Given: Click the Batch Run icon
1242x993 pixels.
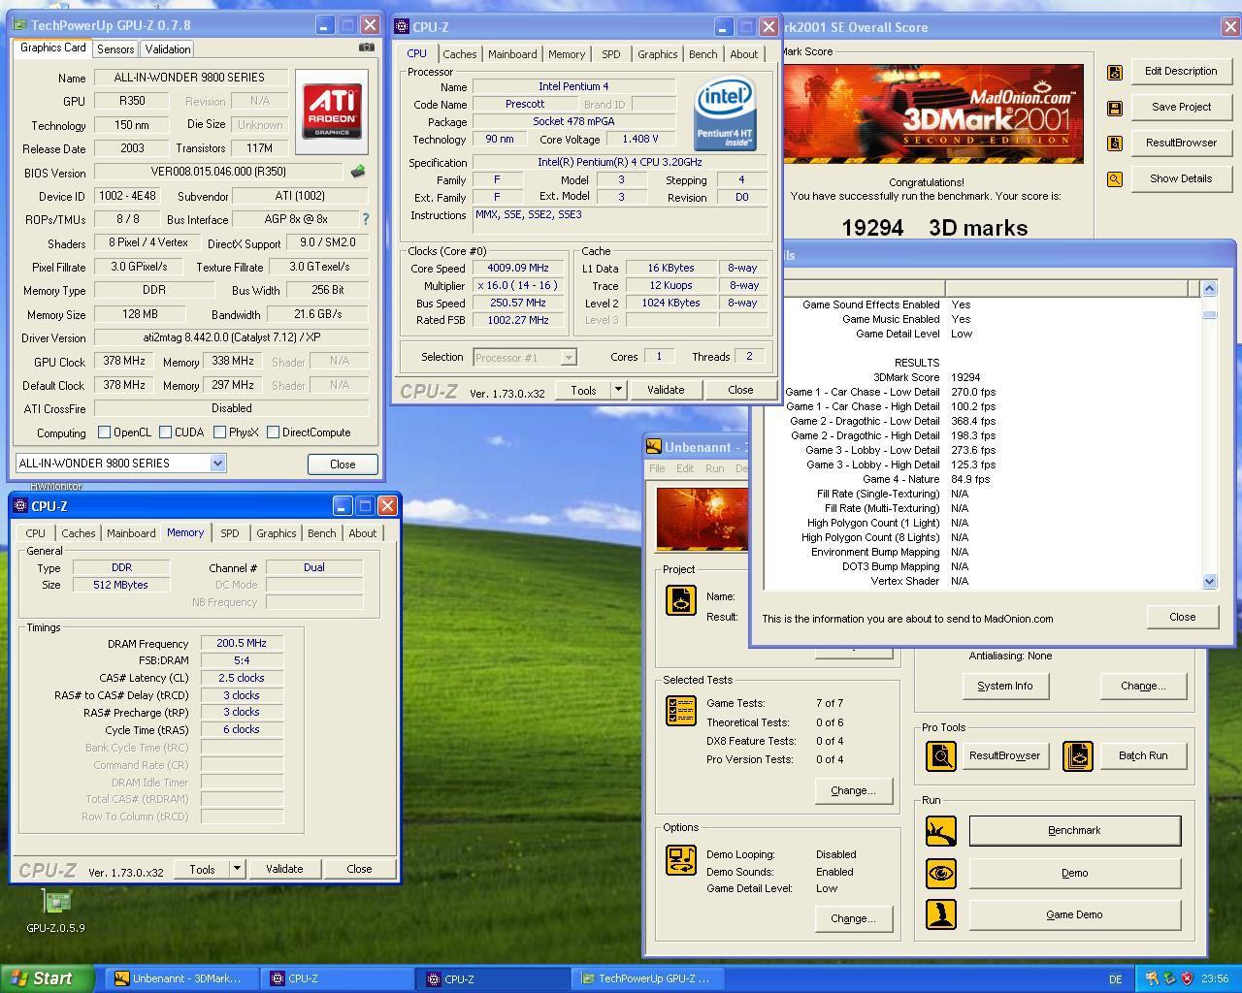Looking at the screenshot, I should coord(1077,755).
